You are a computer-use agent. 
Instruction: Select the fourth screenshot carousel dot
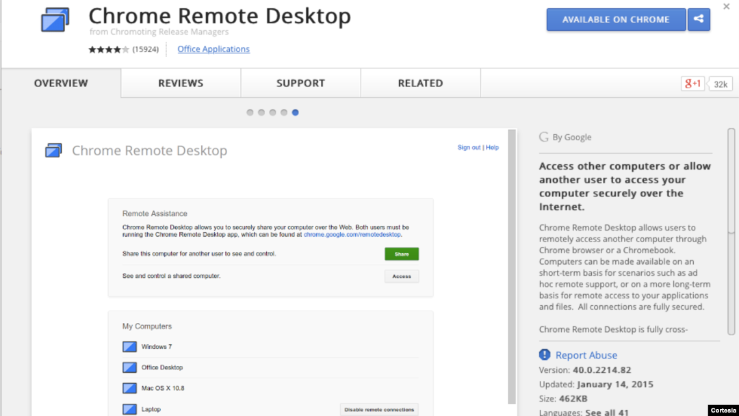pos(284,112)
